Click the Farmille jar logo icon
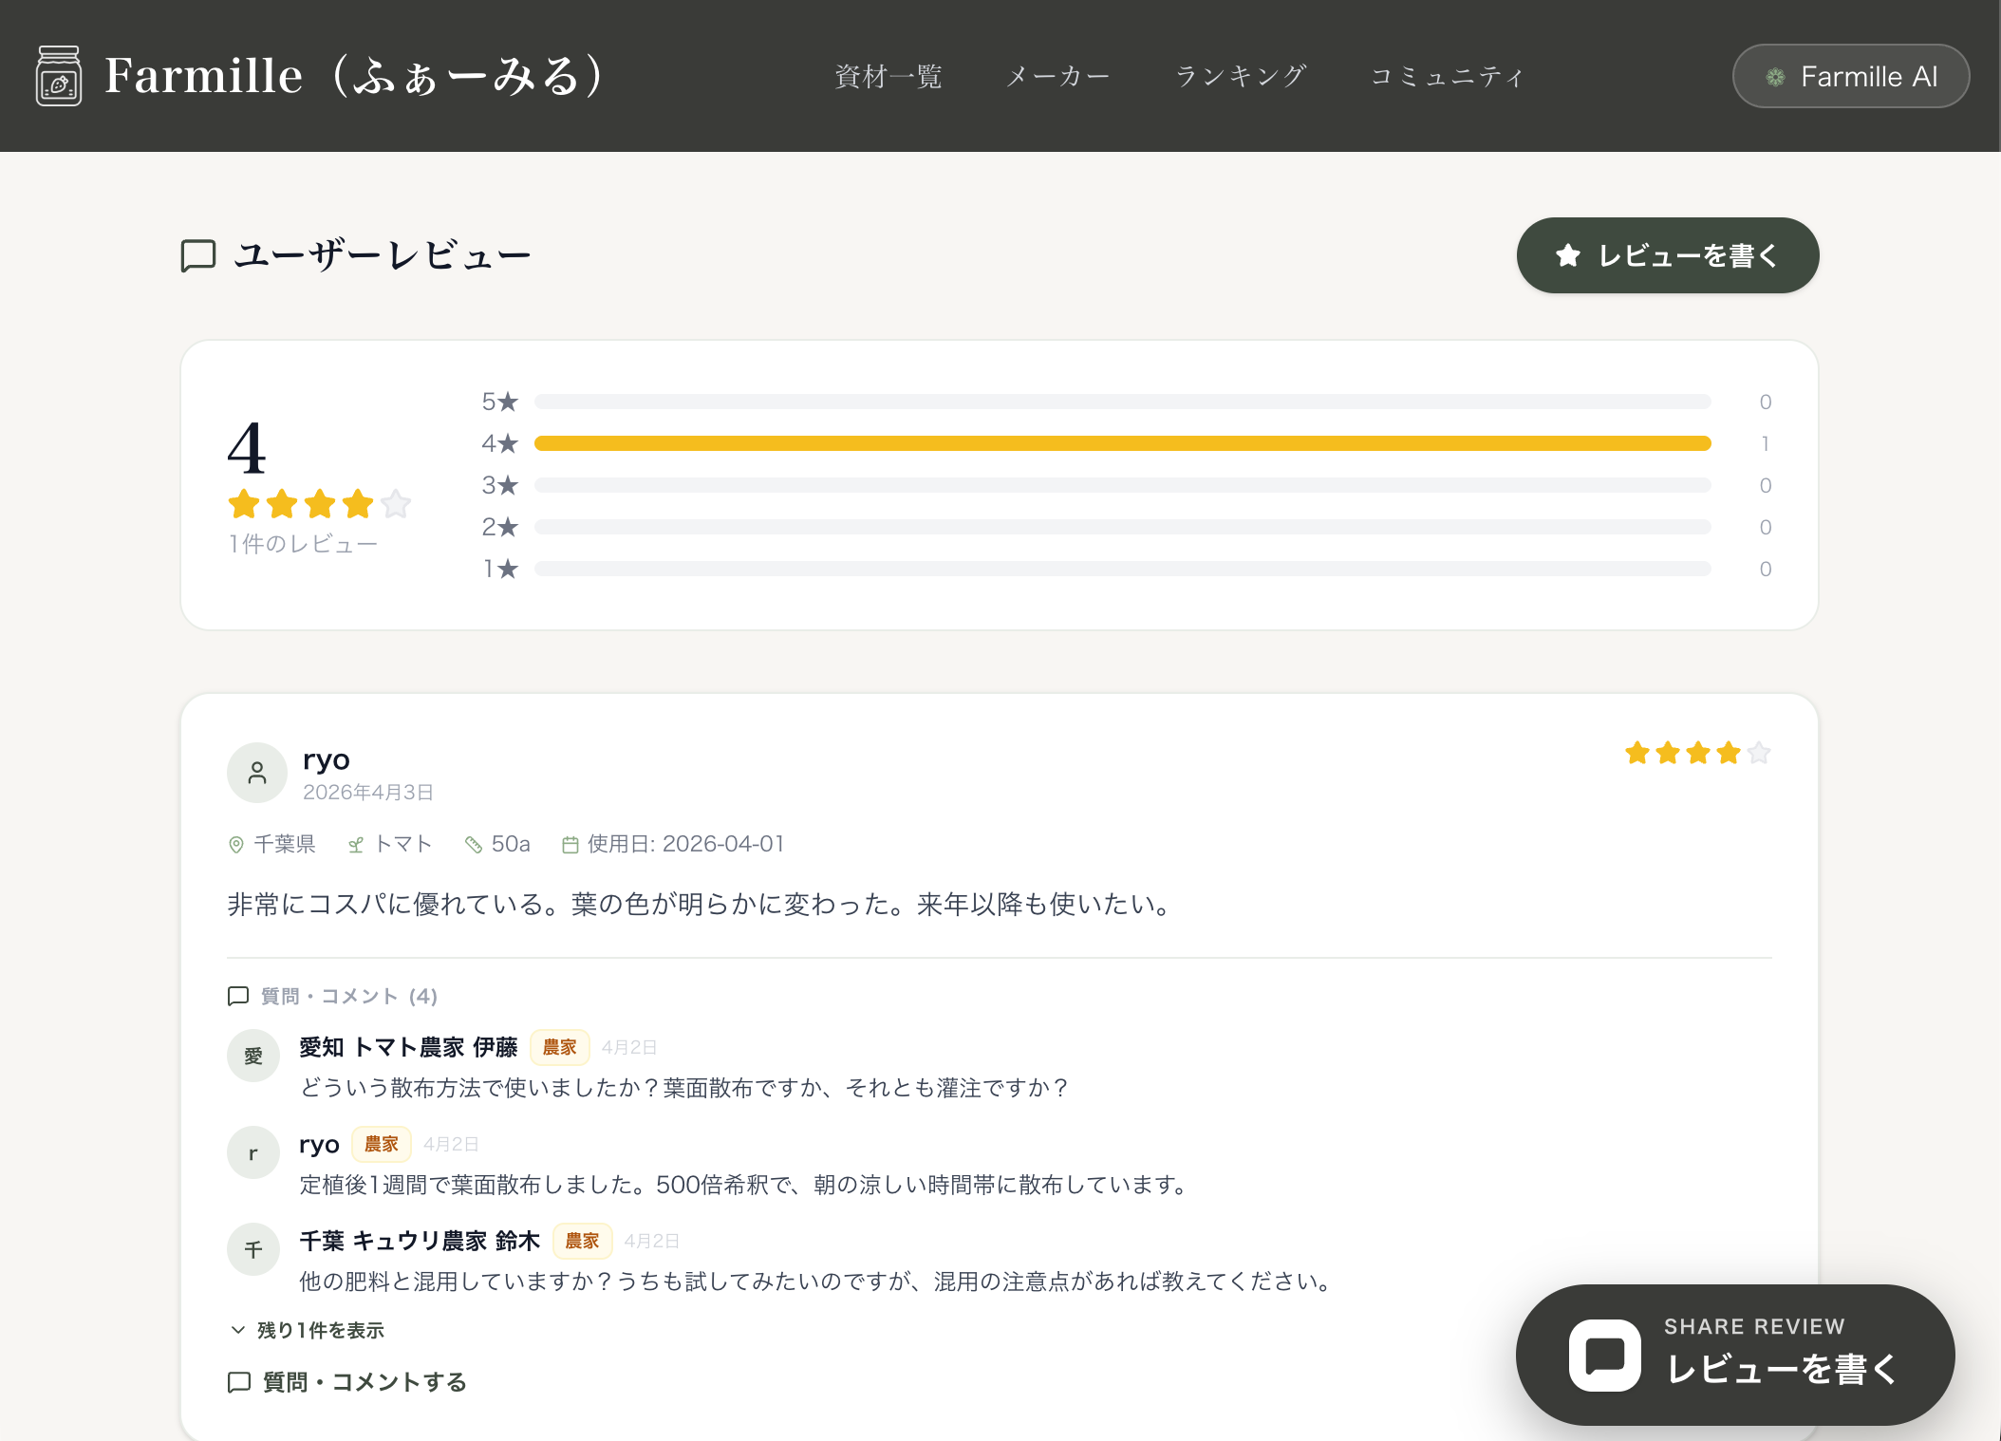2001x1441 pixels. 59,76
